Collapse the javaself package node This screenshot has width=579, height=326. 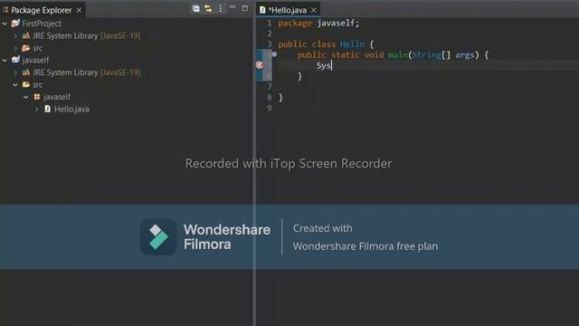[26, 97]
